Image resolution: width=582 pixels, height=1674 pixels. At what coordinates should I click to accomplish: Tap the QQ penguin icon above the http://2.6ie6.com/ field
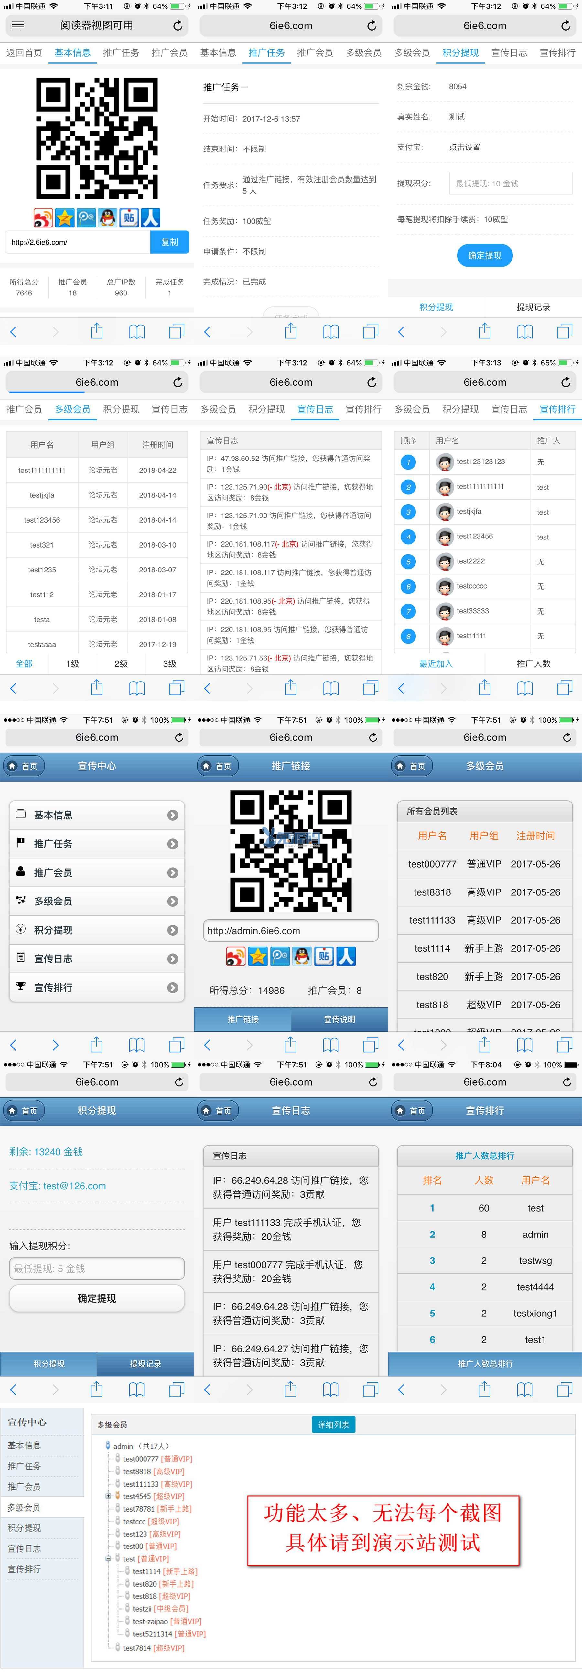pos(108,218)
